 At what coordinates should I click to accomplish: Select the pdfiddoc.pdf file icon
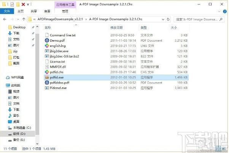coord(47,83)
